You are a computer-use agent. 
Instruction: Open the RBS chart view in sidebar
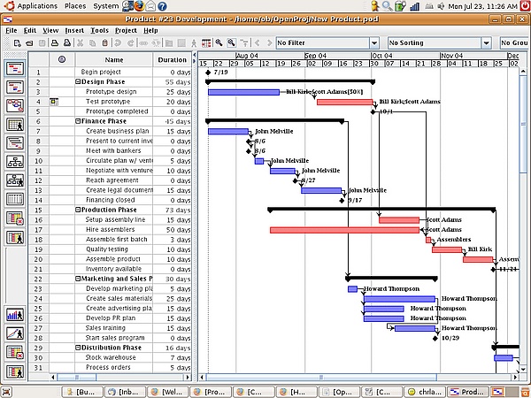point(15,180)
